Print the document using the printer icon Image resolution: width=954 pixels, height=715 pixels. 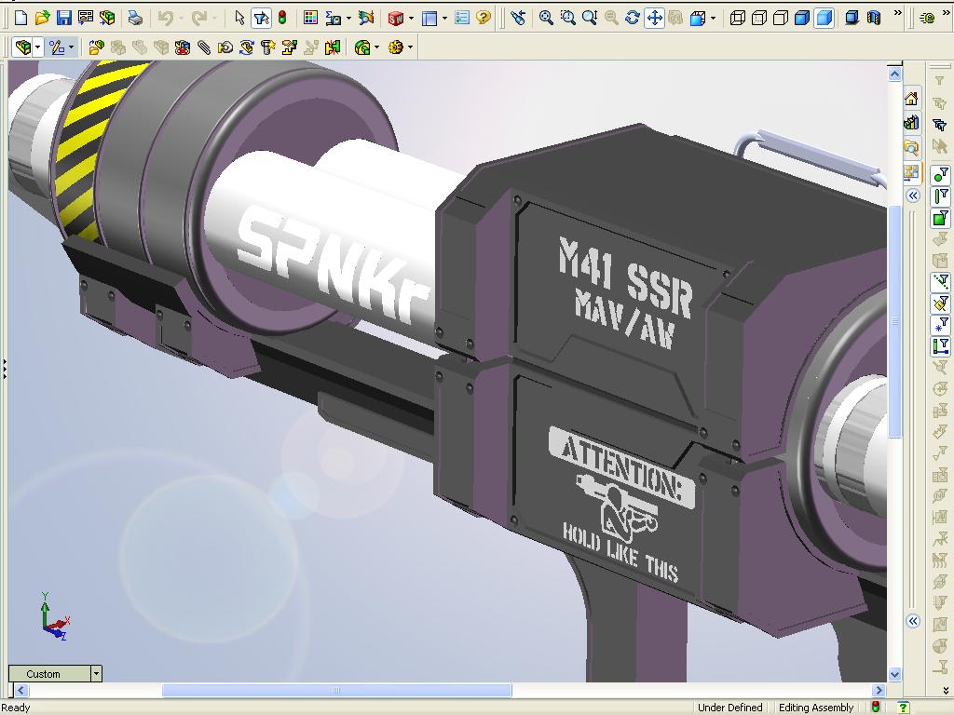click(x=135, y=18)
